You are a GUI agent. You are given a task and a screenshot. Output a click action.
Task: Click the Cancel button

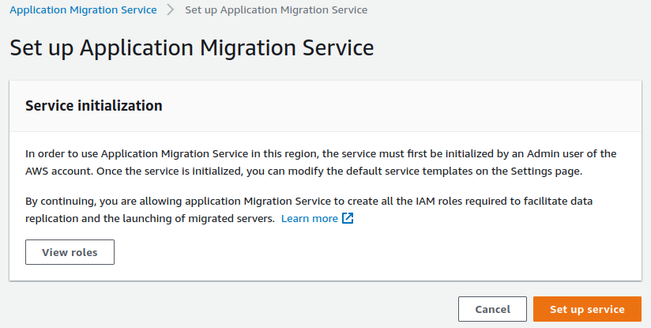point(492,309)
